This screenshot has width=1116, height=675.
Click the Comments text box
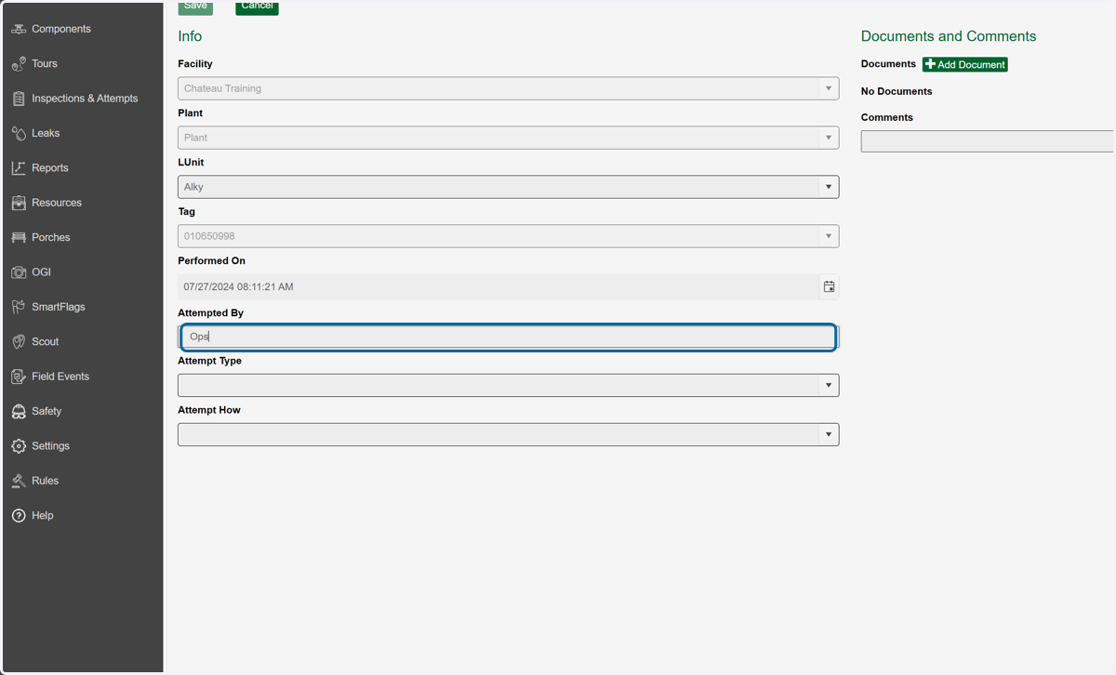(x=987, y=141)
